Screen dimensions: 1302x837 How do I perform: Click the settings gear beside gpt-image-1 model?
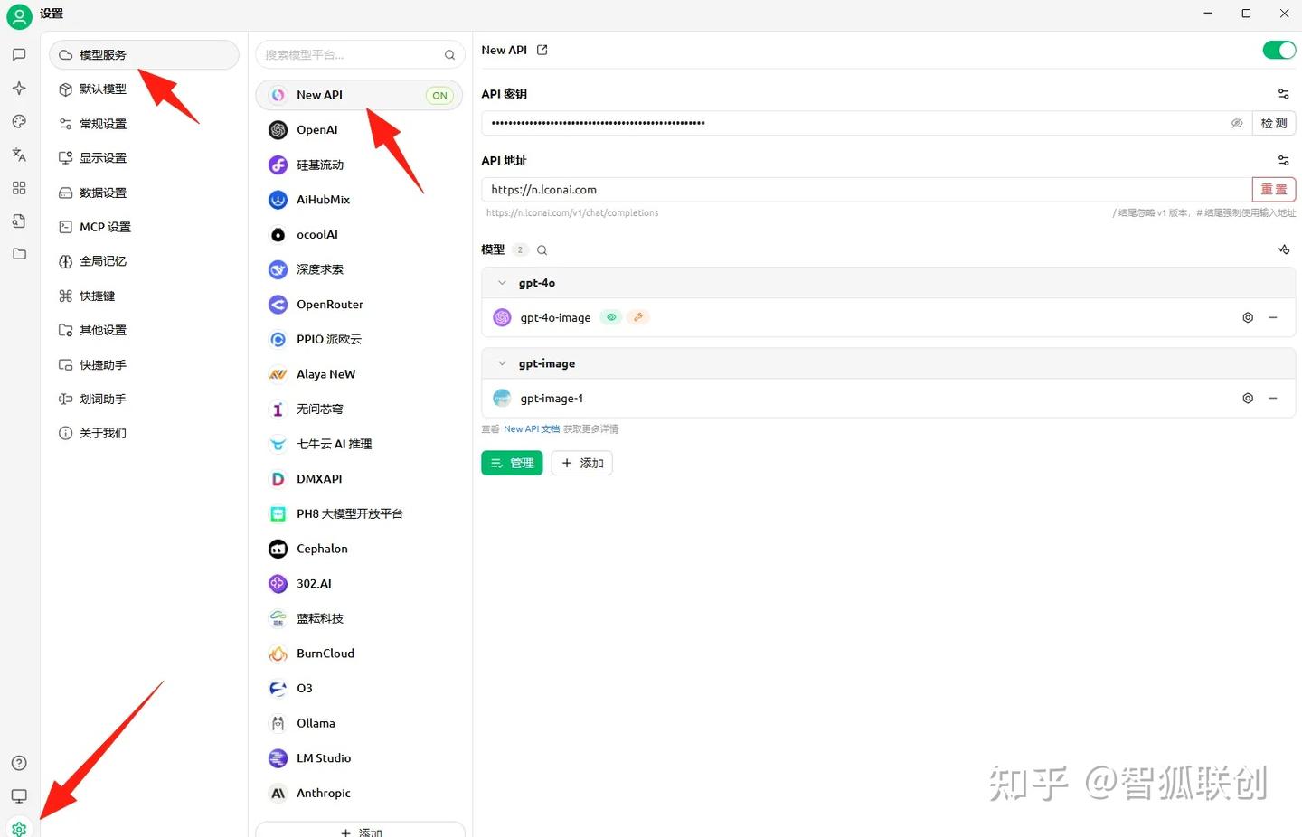click(1248, 398)
